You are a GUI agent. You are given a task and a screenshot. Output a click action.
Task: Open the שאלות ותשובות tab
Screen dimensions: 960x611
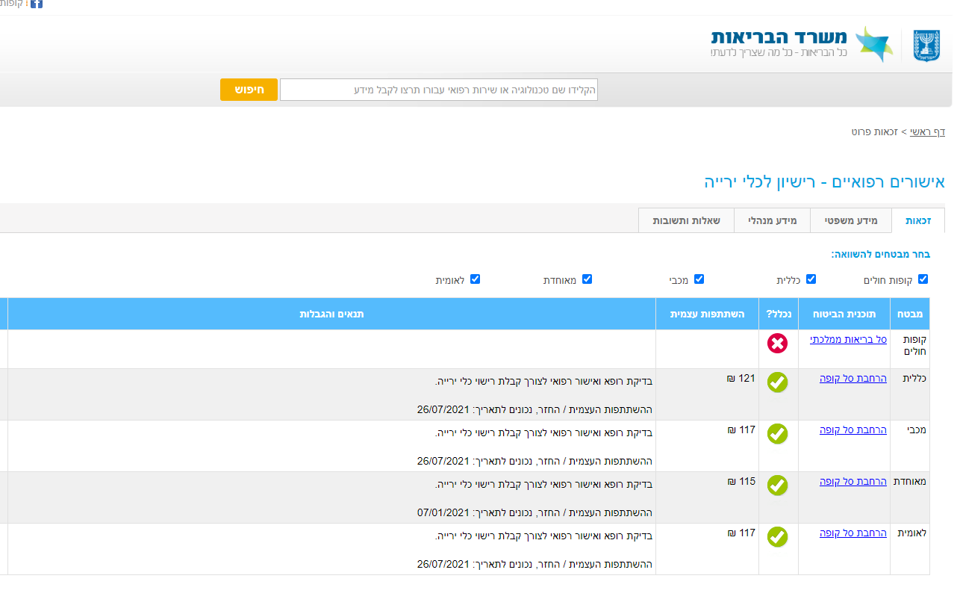point(686,220)
